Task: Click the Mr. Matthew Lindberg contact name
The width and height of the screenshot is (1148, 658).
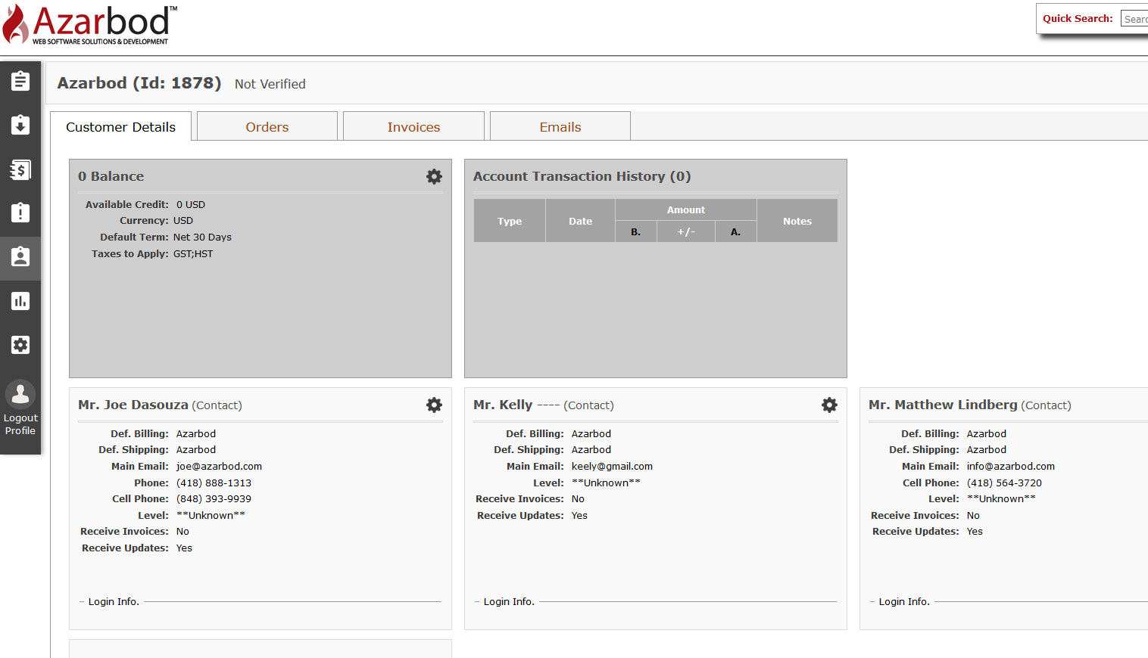Action: tap(943, 405)
